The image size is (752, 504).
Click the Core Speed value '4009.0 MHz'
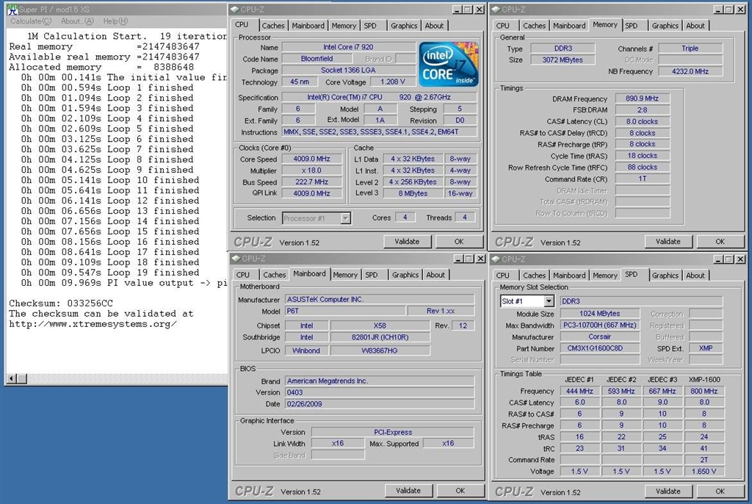(311, 159)
